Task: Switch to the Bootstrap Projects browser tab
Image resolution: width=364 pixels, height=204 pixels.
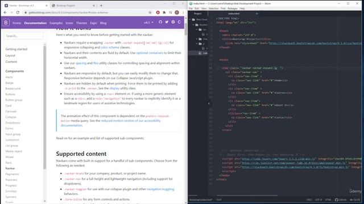Action: 73,5
